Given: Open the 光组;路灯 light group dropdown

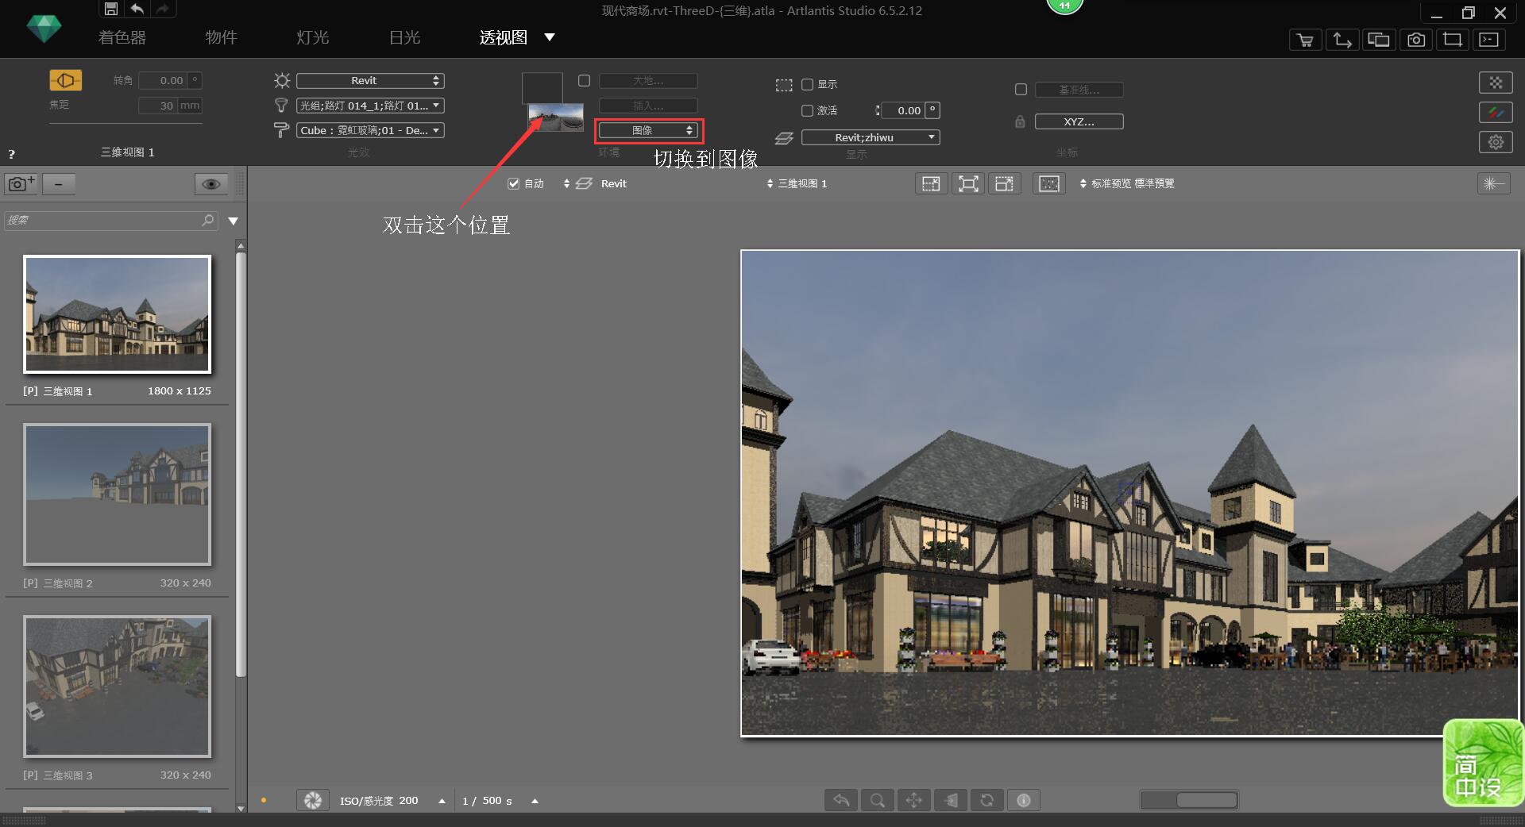Looking at the screenshot, I should coord(370,106).
